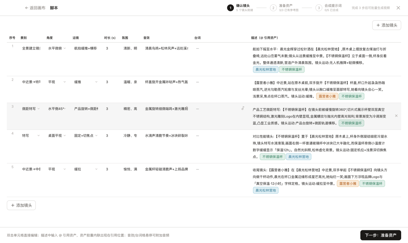Open the 水平微俯 angle dropdown in row 1
Image resolution: width=408 pixels, height=243 pixels.
click(57, 48)
